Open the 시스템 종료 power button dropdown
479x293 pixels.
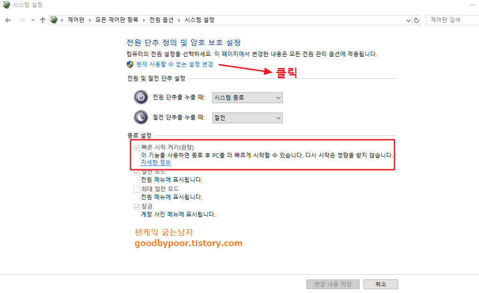coord(247,98)
